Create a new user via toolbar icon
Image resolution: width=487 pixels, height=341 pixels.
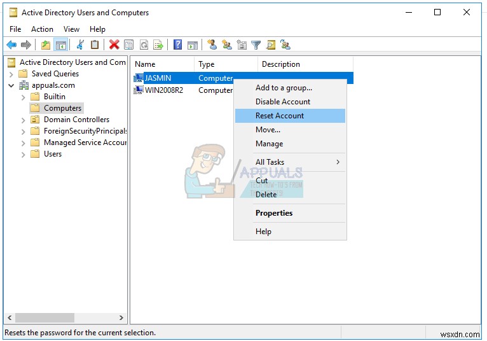point(212,45)
